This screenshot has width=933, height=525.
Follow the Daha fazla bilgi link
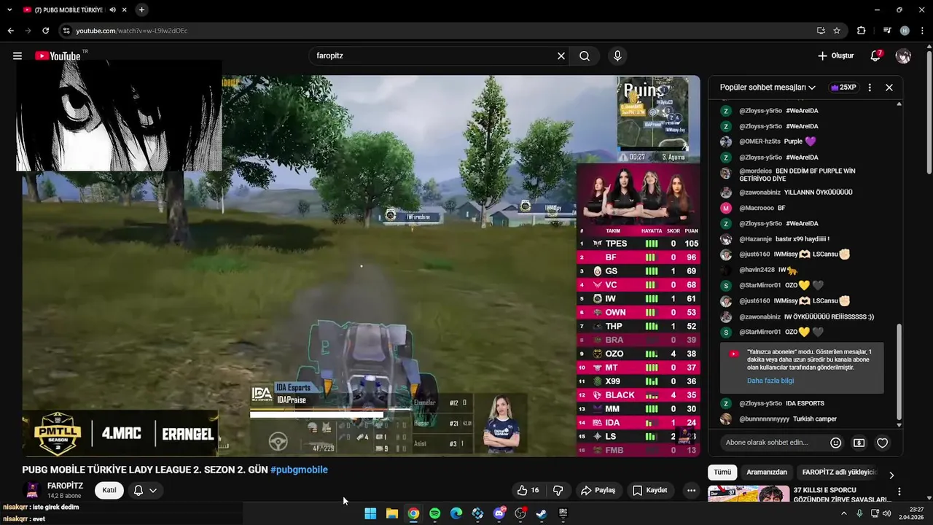770,381
